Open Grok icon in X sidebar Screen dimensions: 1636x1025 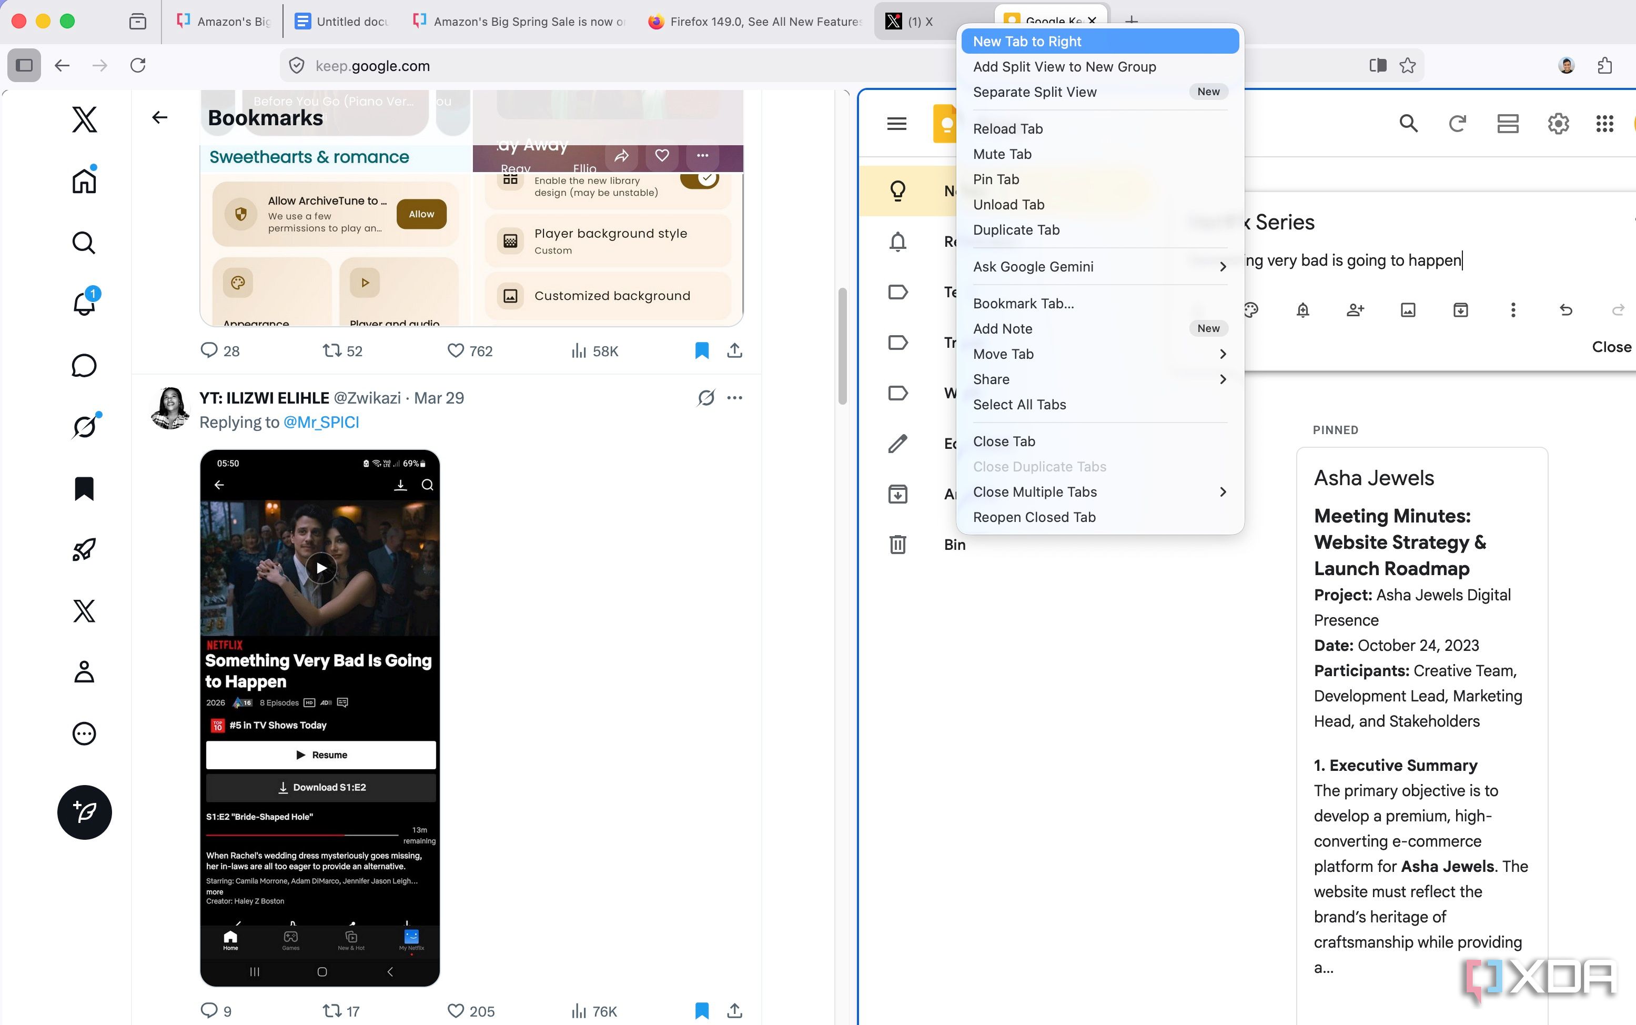(x=84, y=426)
